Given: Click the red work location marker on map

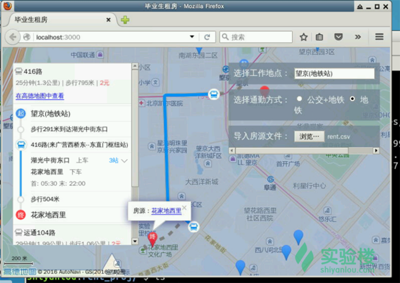Looking at the screenshot, I should 265,91.
